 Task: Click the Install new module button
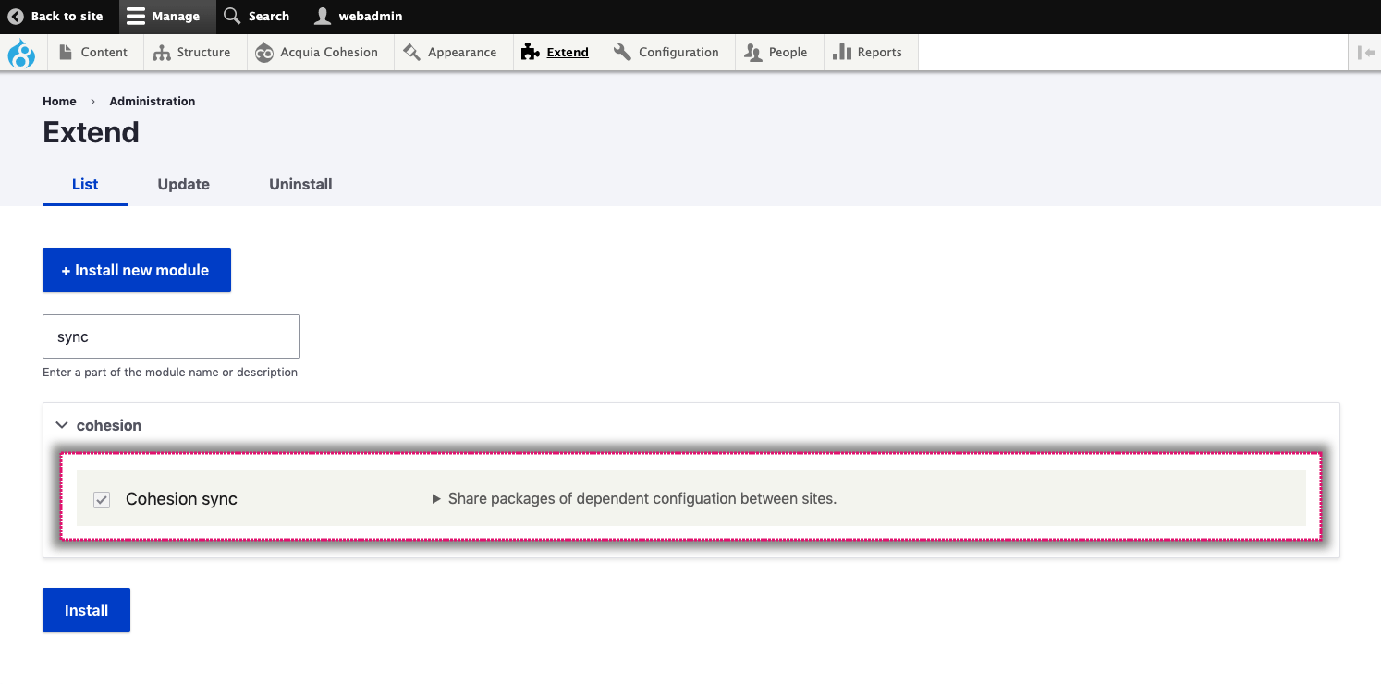click(x=137, y=270)
